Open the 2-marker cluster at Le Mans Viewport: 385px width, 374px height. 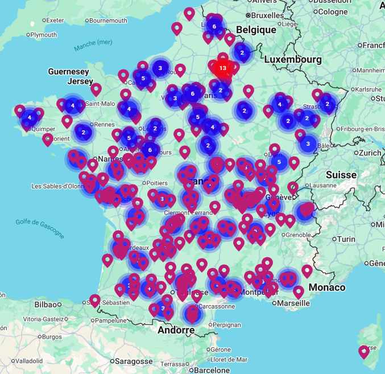click(155, 128)
